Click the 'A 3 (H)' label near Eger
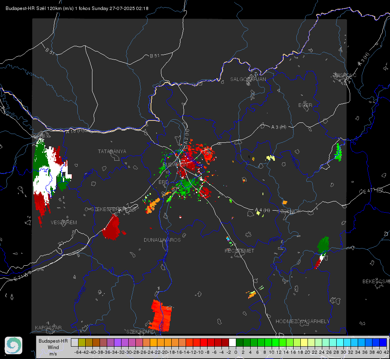390x359 pixels. coord(278,127)
